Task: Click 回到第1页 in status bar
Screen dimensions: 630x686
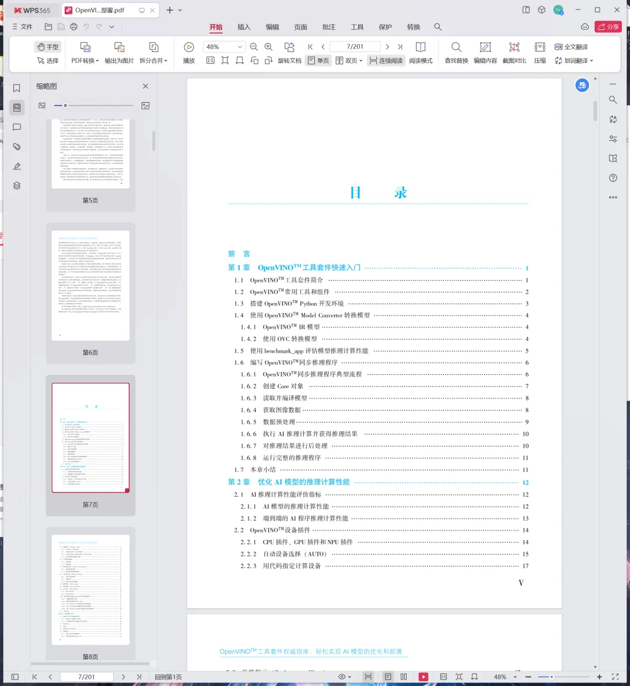Action: [168, 677]
